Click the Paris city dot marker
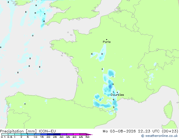Viewport: 179px width, 138px height. click(107, 39)
